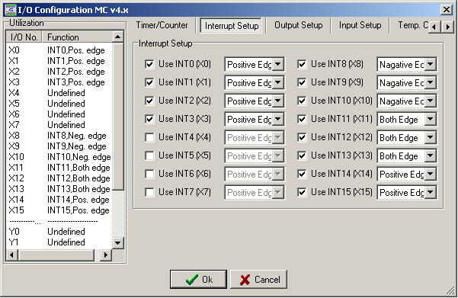Viewport: 458px width, 298px height.
Task: Select the X2 INT2,Pos. edge row
Action: pos(59,72)
